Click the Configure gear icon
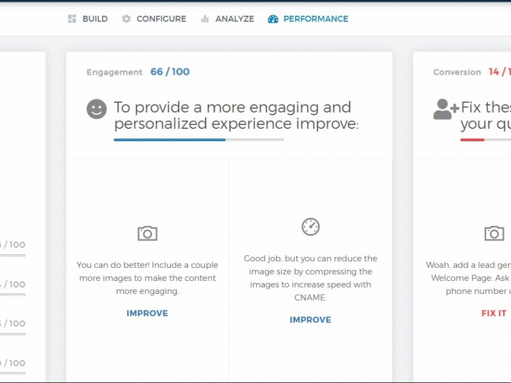 [x=126, y=19]
